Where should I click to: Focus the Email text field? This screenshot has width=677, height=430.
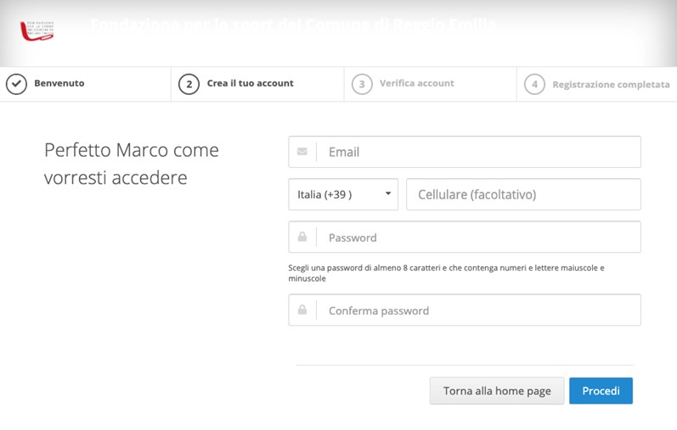(x=479, y=152)
